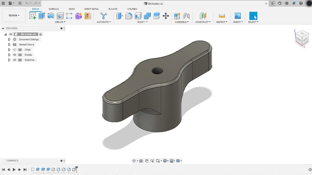This screenshot has width=312, height=175.
Task: Expand the Document Settings node
Action: click(9, 39)
